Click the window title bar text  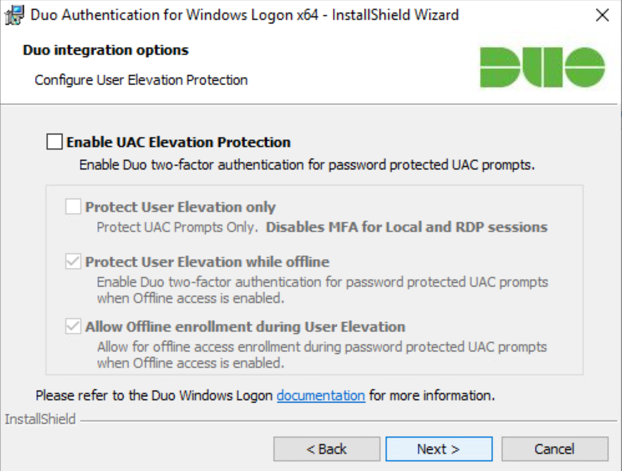(244, 15)
